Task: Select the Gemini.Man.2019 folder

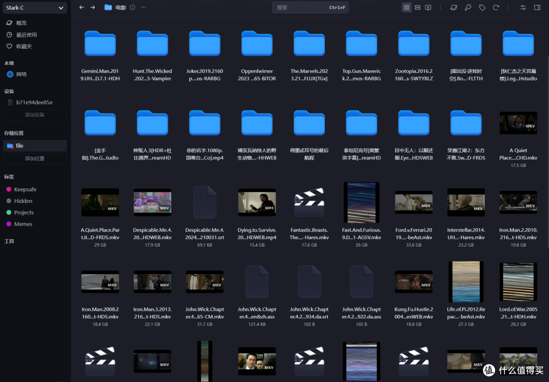Action: [x=100, y=43]
